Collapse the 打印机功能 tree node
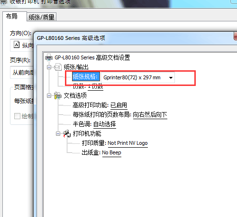Image resolution: width=237 pixels, height=217 pixels. (x=58, y=134)
